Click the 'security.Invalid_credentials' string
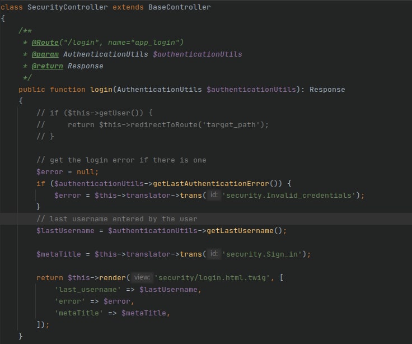The height and width of the screenshot is (344, 412). pos(289,196)
